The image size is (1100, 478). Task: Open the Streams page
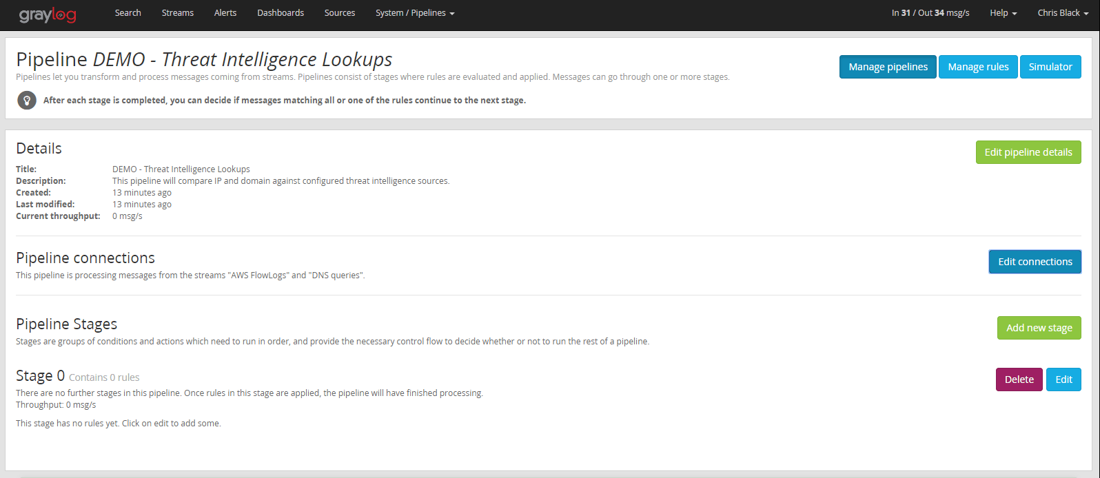coord(178,13)
